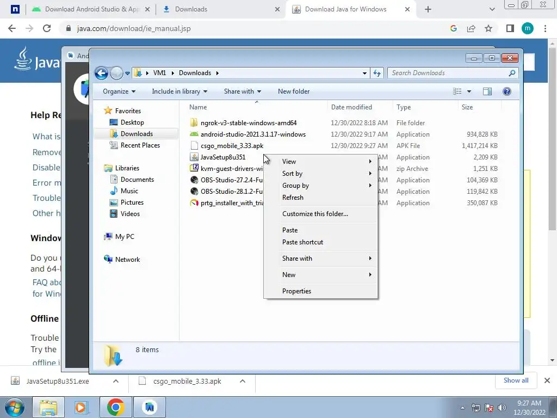
Task: Open address bar previous locations dropdown
Action: point(364,73)
